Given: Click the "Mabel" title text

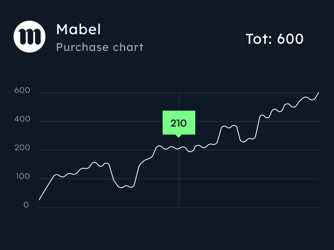Looking at the screenshot, I should (x=79, y=29).
